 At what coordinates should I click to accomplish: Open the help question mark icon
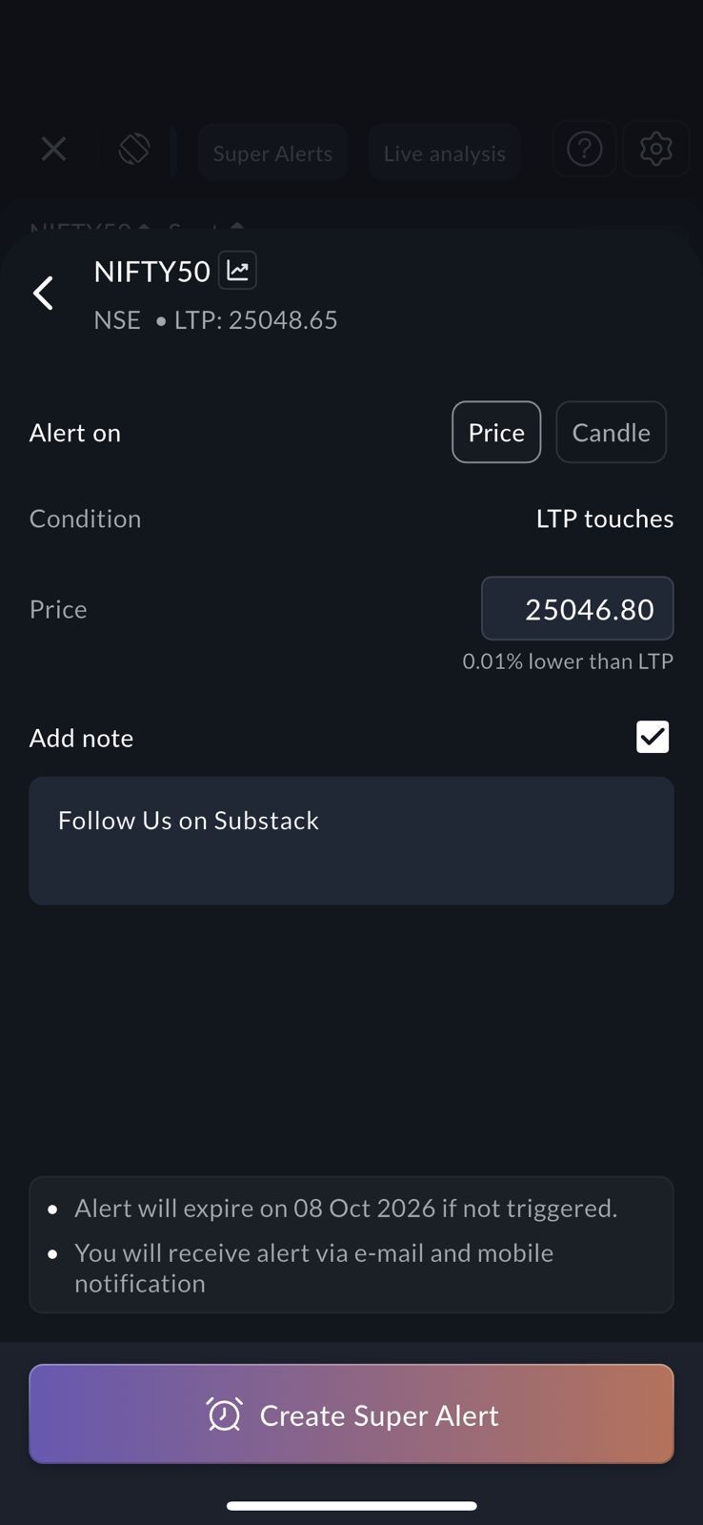584,150
